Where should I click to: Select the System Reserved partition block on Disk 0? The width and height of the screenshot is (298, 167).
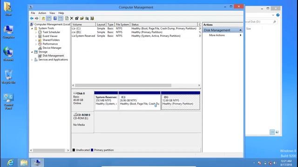tap(106, 101)
